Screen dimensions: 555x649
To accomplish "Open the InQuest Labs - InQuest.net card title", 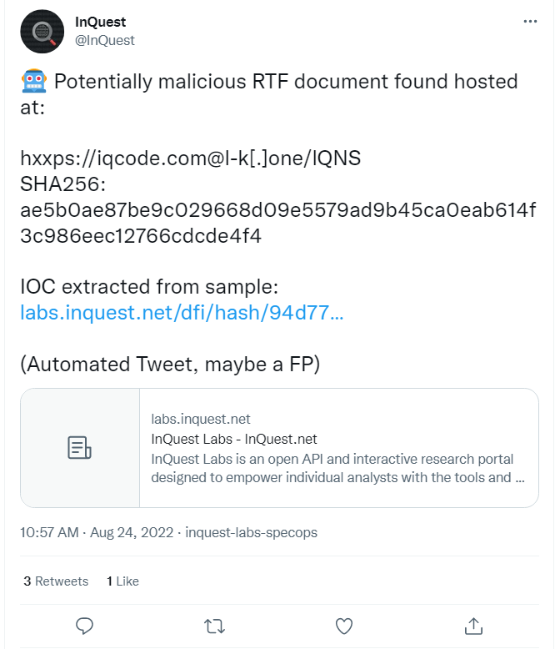I will [234, 439].
